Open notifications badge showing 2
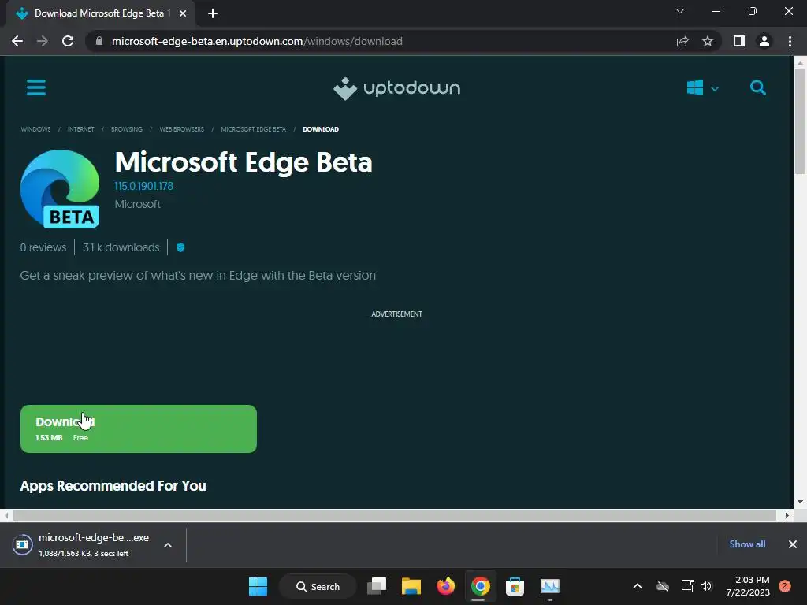This screenshot has height=605, width=807. [x=785, y=586]
